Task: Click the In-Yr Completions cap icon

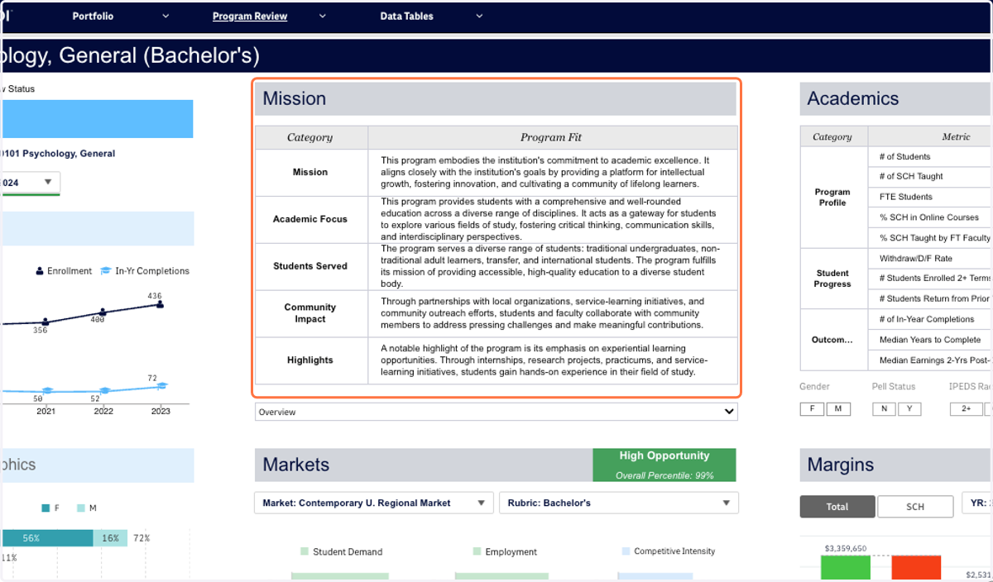Action: (x=106, y=271)
